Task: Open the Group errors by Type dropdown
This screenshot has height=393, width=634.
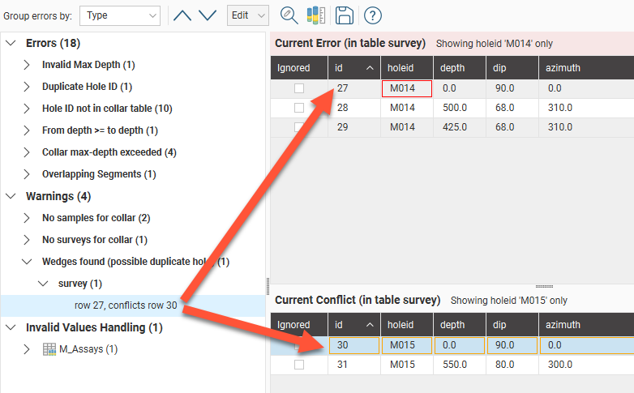Action: click(119, 15)
